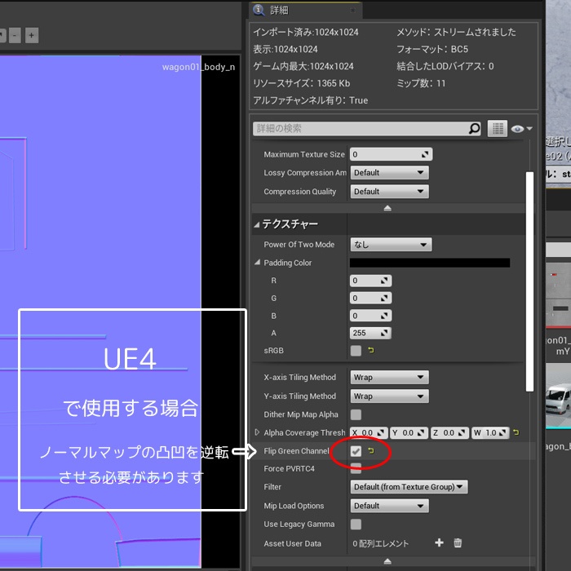571x571 pixels.
Task: Click the リソースサイズ: 1365 Kb text
Action: [302, 83]
